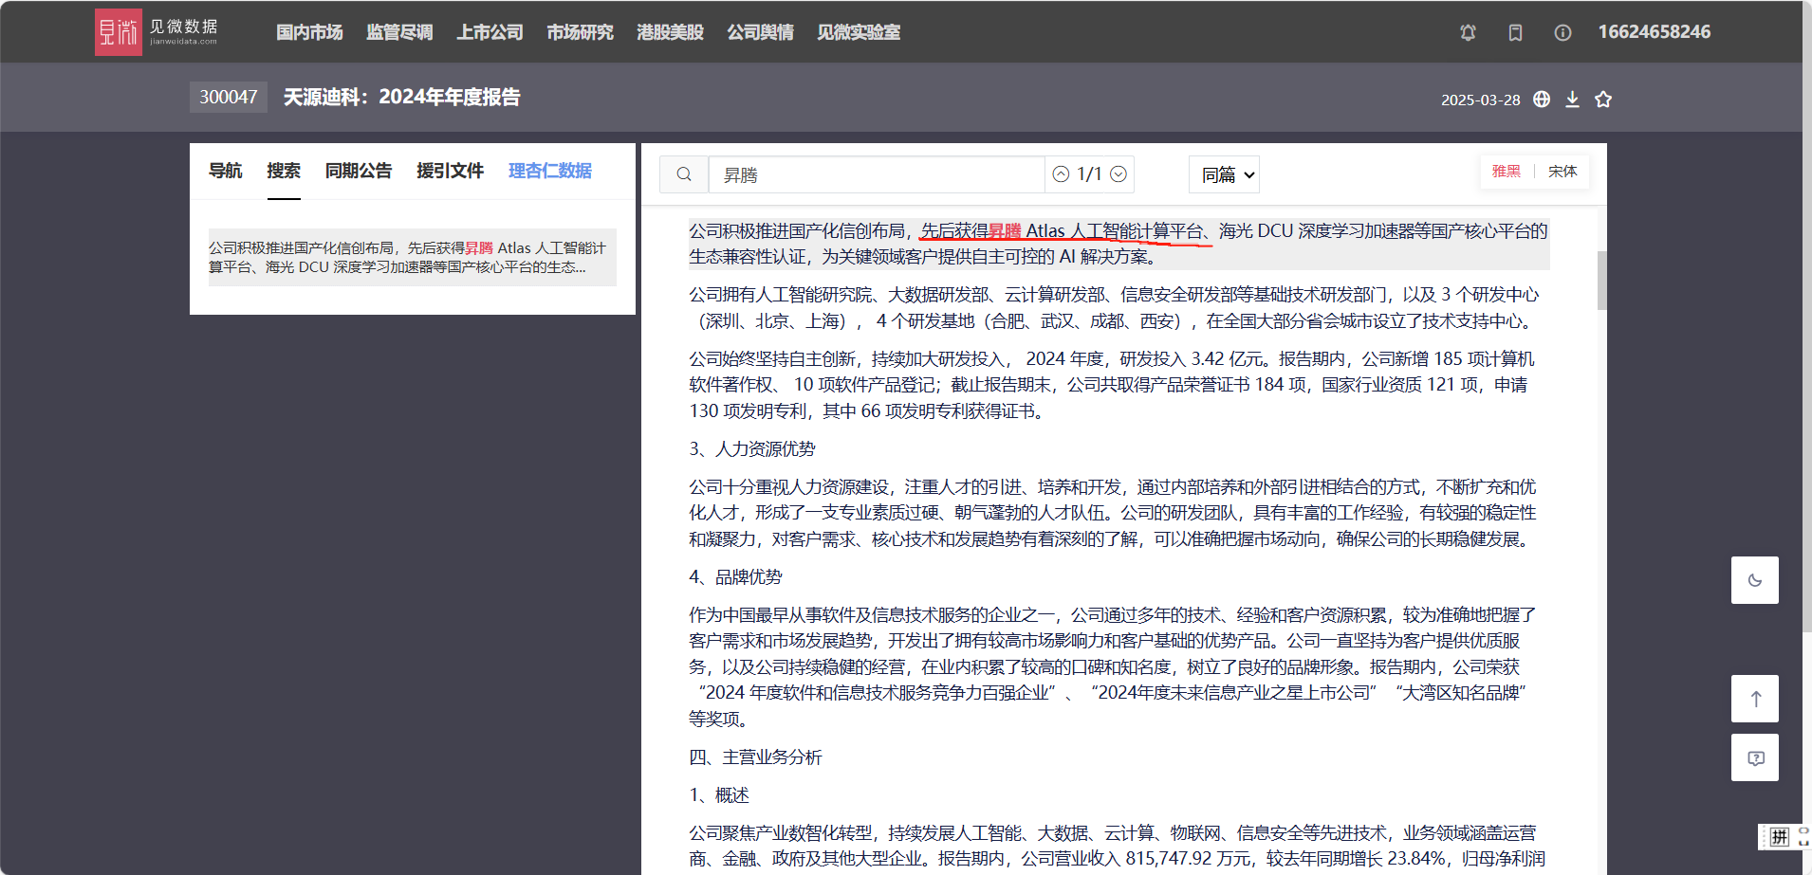
Task: Click the heading 4、品牌优势
Action: 735,577
